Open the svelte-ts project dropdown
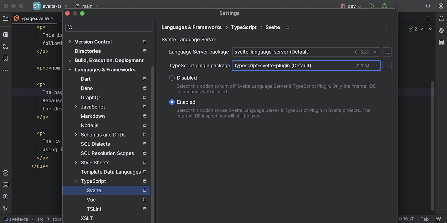The height and width of the screenshot is (223, 447). click(x=50, y=6)
